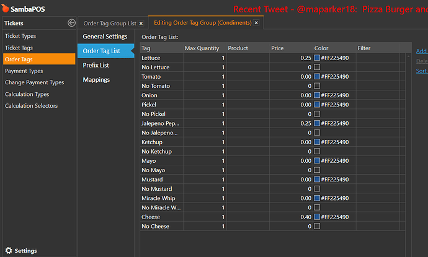Image resolution: width=428 pixels, height=257 pixels.
Task: Open Payment Types in the sidebar
Action: [x=24, y=71]
